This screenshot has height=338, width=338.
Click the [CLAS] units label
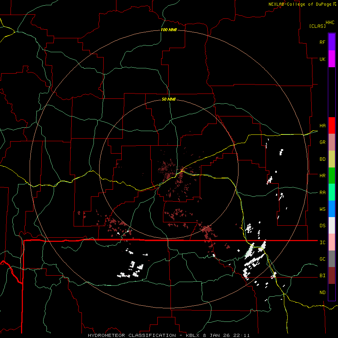[317, 26]
